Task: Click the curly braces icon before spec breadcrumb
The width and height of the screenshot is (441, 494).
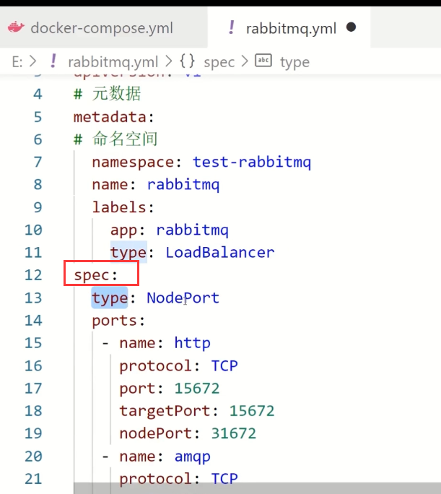Action: click(x=187, y=61)
